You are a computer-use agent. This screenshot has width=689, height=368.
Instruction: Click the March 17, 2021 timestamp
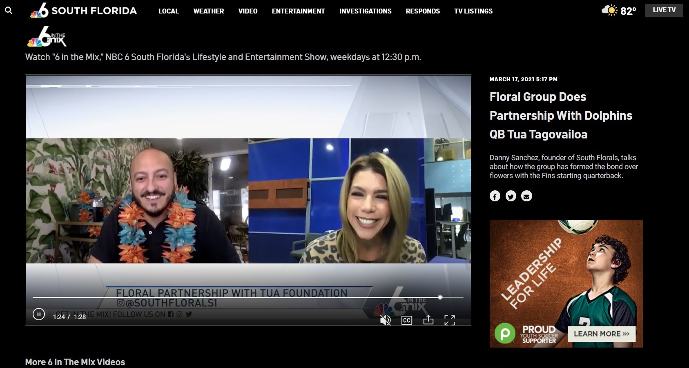click(x=524, y=79)
